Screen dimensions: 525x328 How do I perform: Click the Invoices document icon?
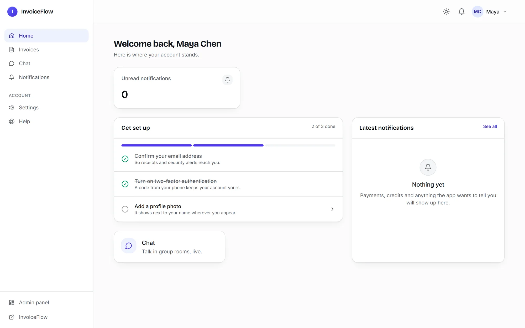click(x=12, y=50)
